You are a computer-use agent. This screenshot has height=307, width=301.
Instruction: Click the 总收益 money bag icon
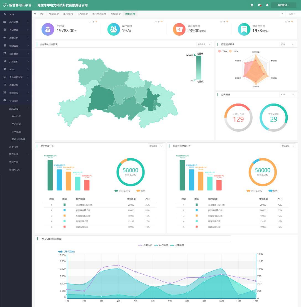48,29
